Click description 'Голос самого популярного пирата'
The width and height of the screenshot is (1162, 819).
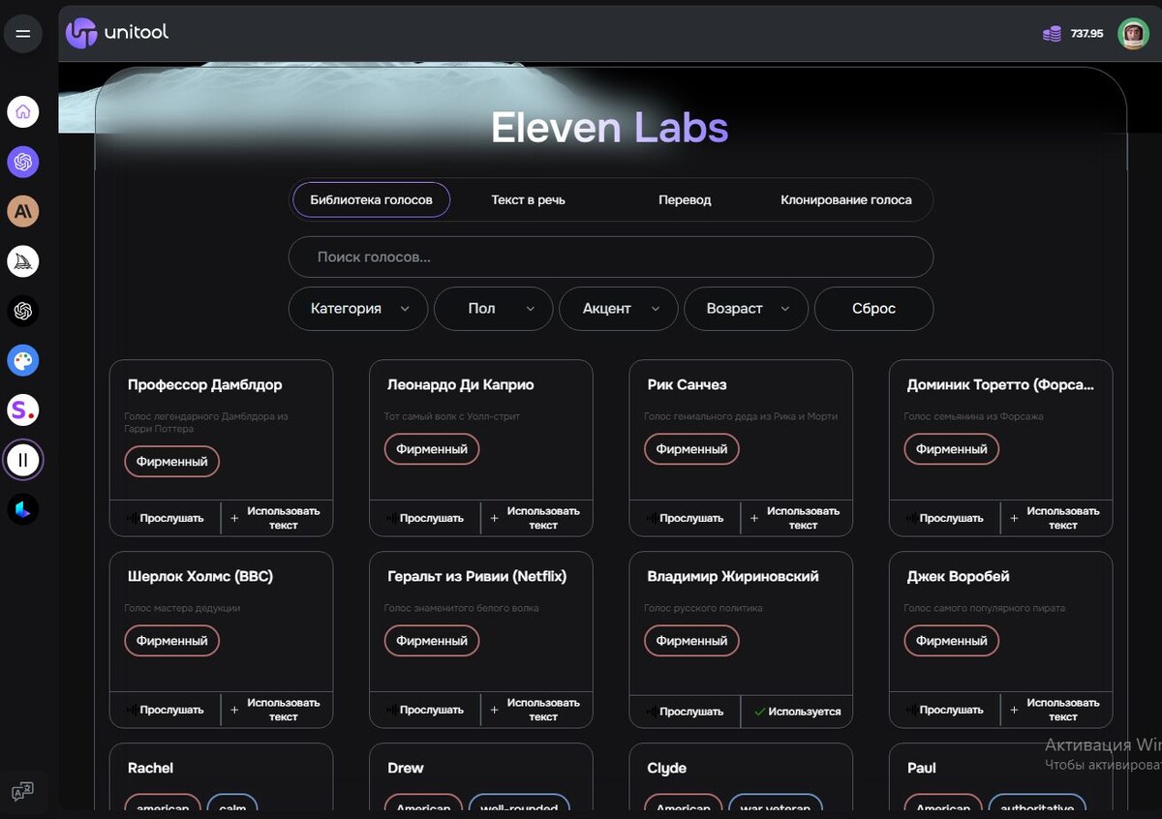click(x=985, y=608)
